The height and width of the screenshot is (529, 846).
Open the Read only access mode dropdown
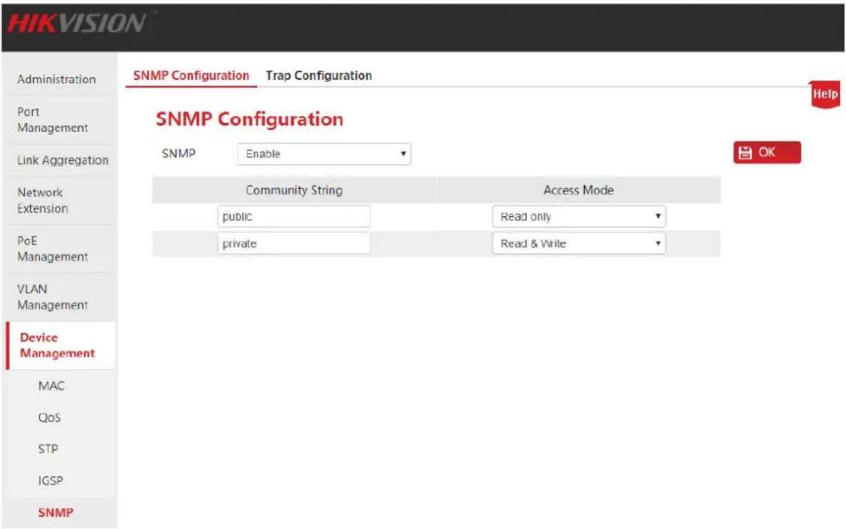(x=579, y=217)
